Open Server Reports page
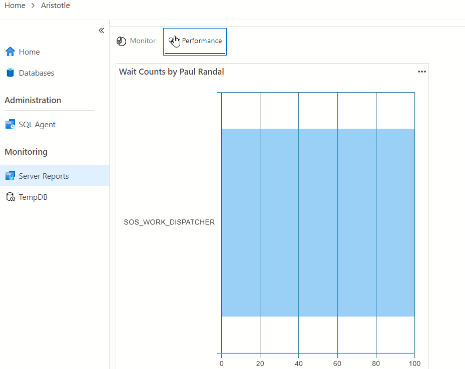Image resolution: width=465 pixels, height=369 pixels. pyautogui.click(x=55, y=176)
